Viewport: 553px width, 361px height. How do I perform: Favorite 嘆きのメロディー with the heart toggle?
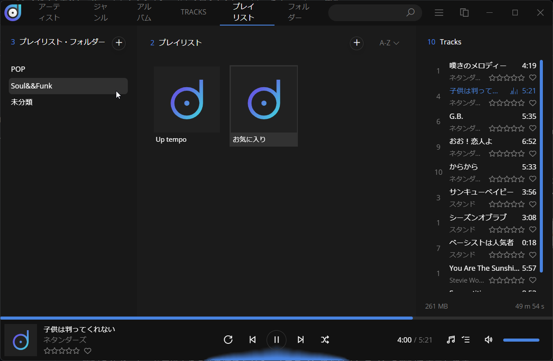point(532,77)
